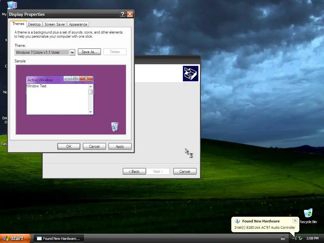Click the Found New Hardware balloon title

pos(261,221)
